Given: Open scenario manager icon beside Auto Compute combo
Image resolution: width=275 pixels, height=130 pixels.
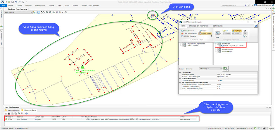Looking at the screenshot, I should tap(34, 13).
